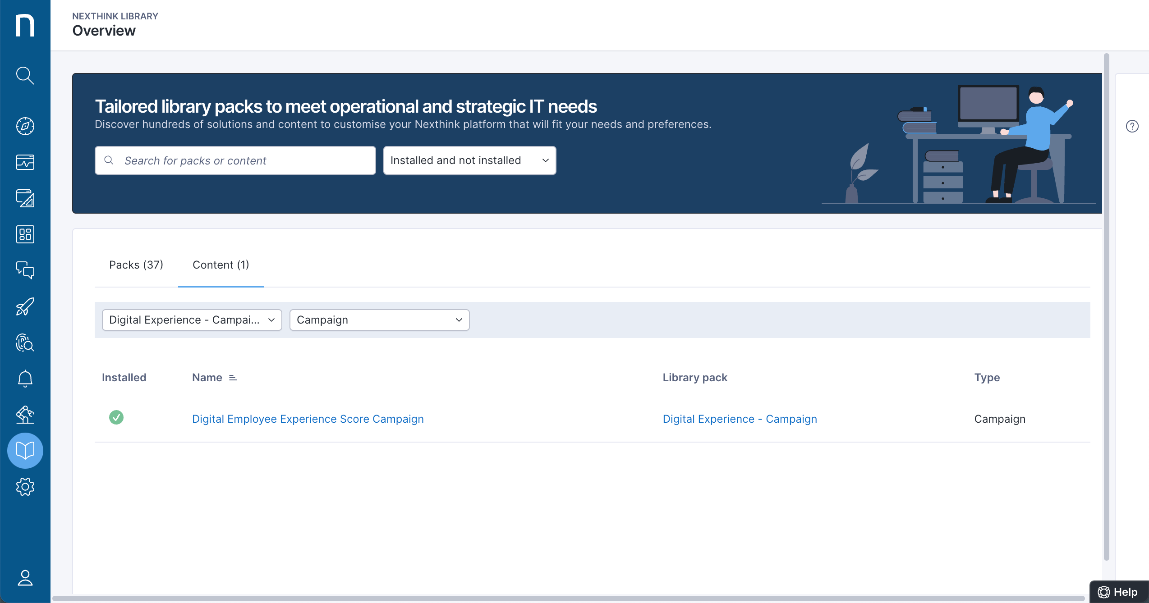Open the fingerprint diagnostics icon
The width and height of the screenshot is (1149, 603).
pos(25,343)
